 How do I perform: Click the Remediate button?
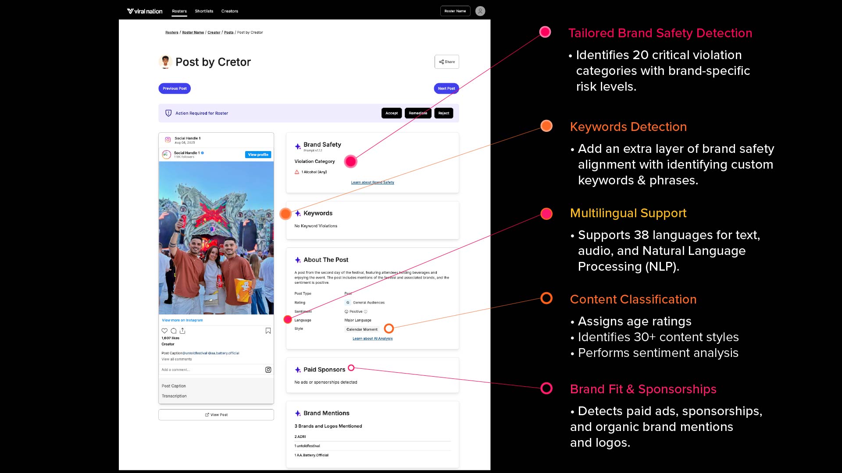pos(417,113)
